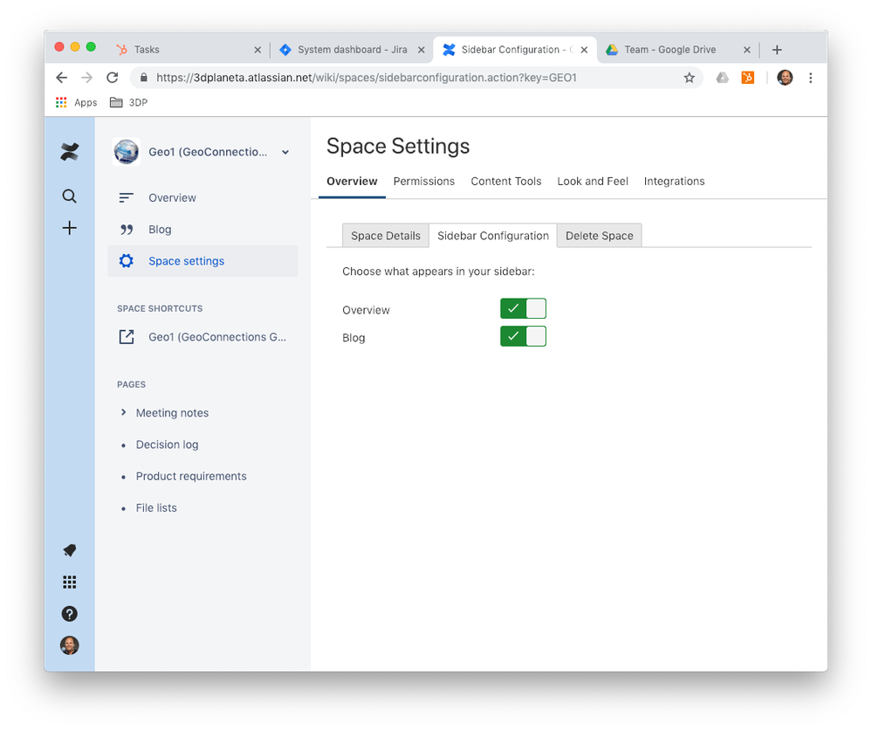Click the URL address bar field
The height and width of the screenshot is (730, 872).
point(416,78)
